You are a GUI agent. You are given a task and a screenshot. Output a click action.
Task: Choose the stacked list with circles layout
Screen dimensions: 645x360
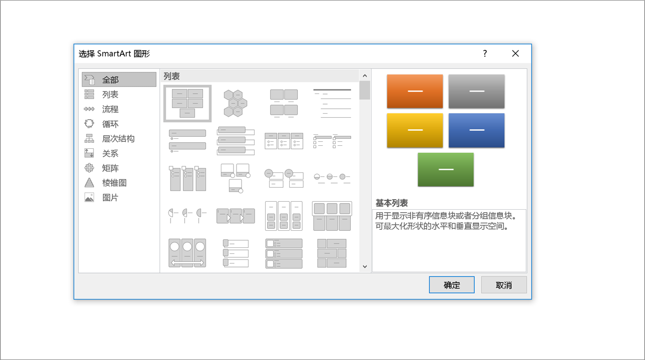pyautogui.click(x=284, y=178)
